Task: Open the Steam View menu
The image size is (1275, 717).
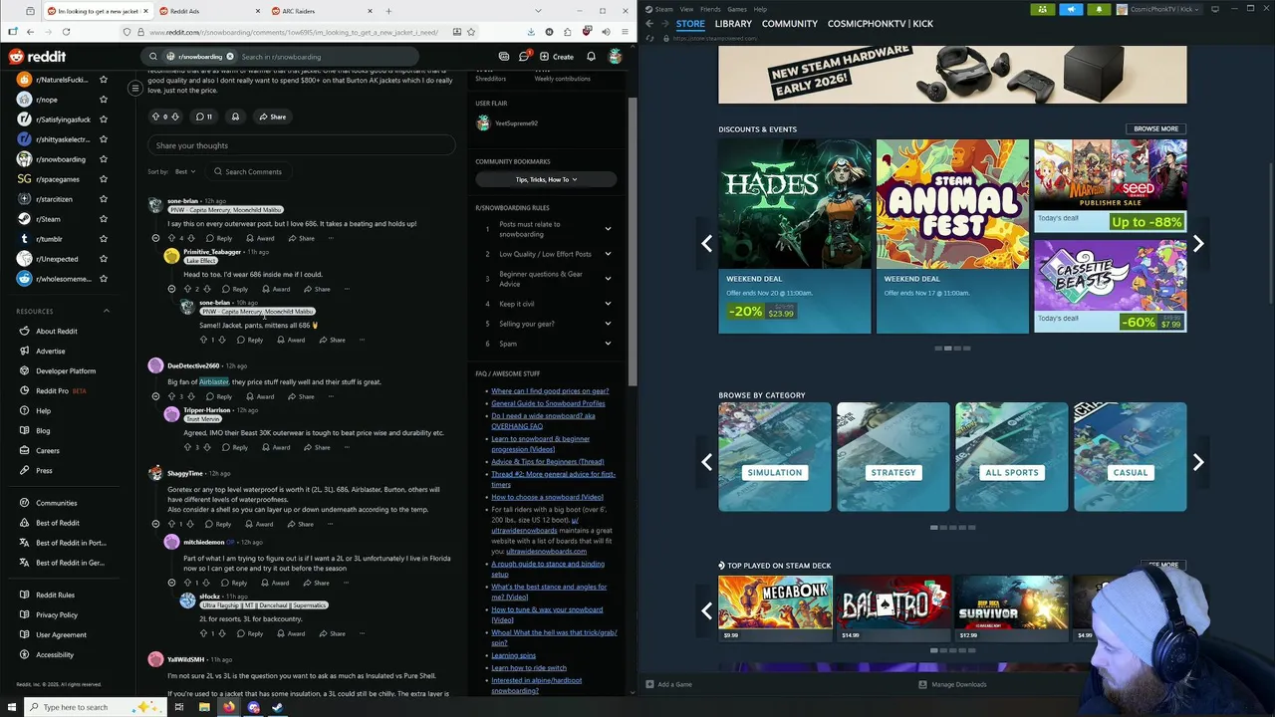Action: 686,9
